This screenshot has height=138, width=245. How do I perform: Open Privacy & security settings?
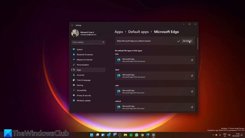[88, 95]
